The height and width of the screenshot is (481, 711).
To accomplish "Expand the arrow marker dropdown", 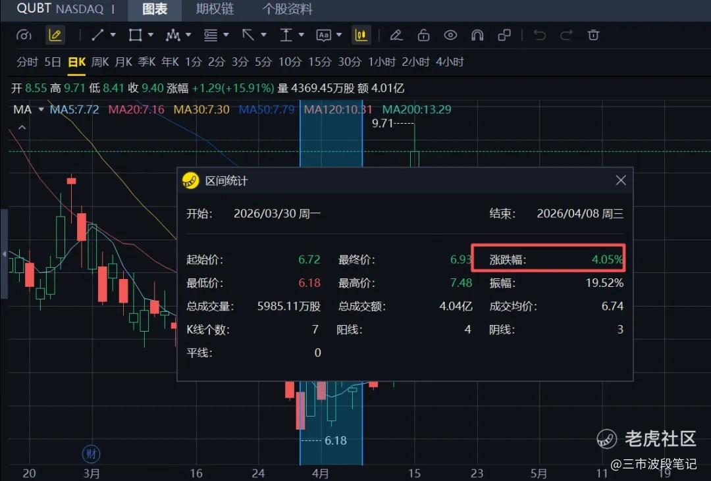I will click(263, 35).
